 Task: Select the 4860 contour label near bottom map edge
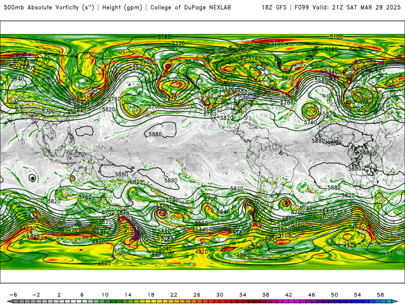click(x=104, y=263)
